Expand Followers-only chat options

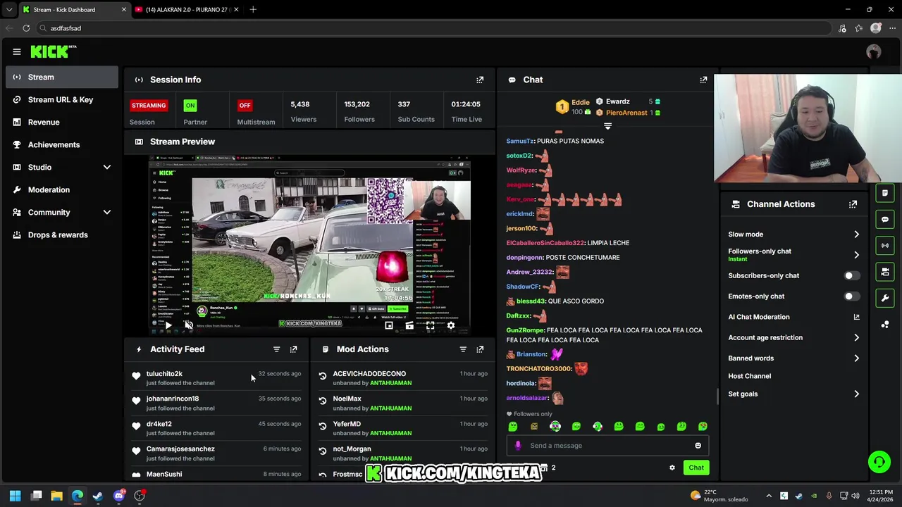point(856,255)
